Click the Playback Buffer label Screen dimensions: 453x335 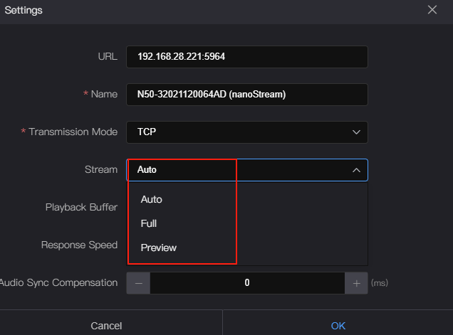(81, 207)
